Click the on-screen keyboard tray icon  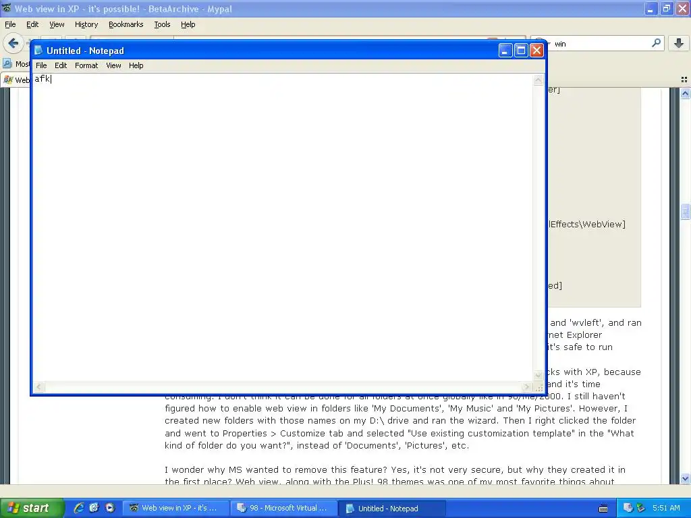pos(603,509)
